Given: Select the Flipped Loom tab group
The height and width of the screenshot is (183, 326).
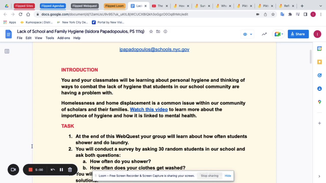Looking at the screenshot, I should (115, 6).
